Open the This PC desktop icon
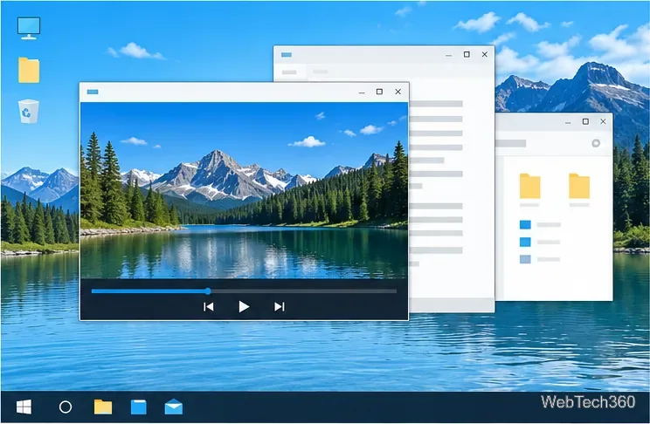 [x=29, y=28]
